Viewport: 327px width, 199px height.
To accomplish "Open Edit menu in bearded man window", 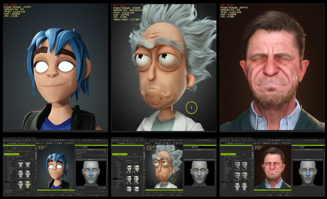I will coord(223,138).
